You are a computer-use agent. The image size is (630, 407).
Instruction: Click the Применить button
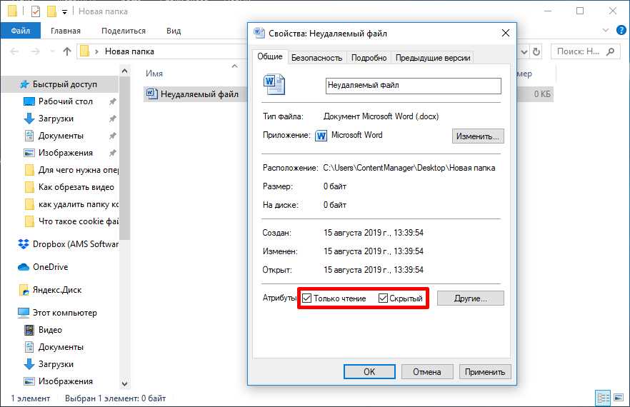pos(485,371)
